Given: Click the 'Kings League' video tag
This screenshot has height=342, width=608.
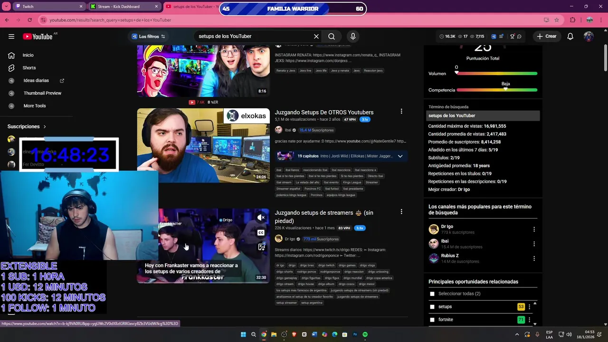Looking at the screenshot, I should coord(352,182).
